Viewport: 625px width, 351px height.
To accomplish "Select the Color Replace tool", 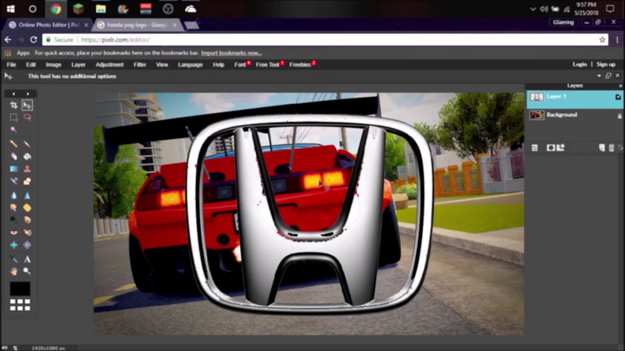I will (x=14, y=181).
